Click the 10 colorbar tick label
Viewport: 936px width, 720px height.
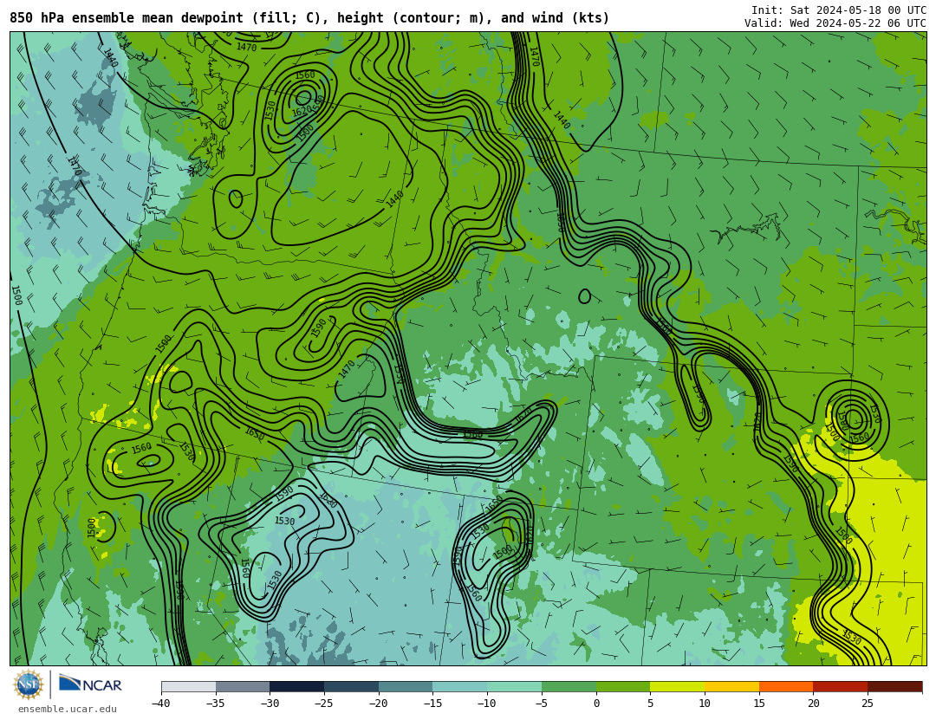coord(705,704)
